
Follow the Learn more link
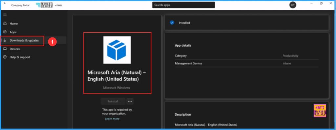(x=112, y=119)
